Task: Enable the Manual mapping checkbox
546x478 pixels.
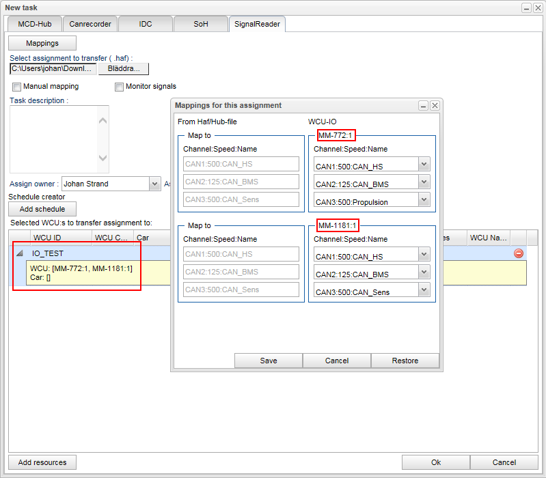Action: pos(17,87)
